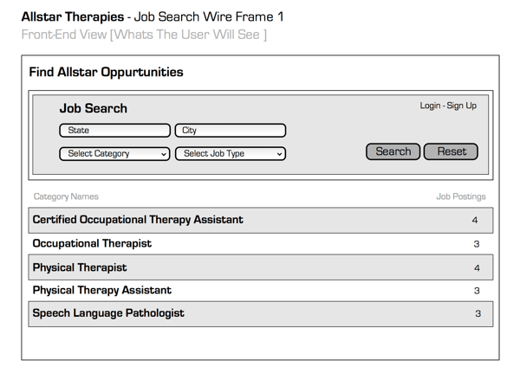Click the Job Postings column header
This screenshot has width=520, height=386.
click(460, 197)
